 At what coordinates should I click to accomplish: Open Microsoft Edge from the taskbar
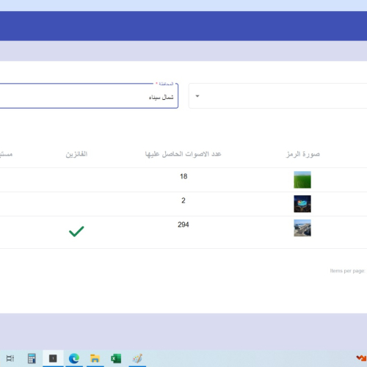tap(74, 358)
